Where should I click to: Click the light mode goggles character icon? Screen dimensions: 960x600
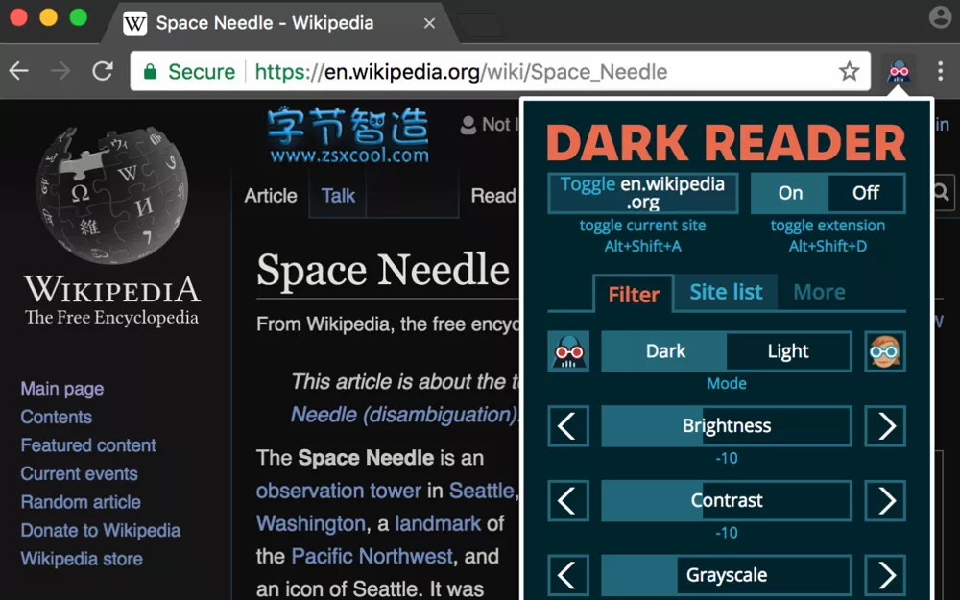point(885,351)
